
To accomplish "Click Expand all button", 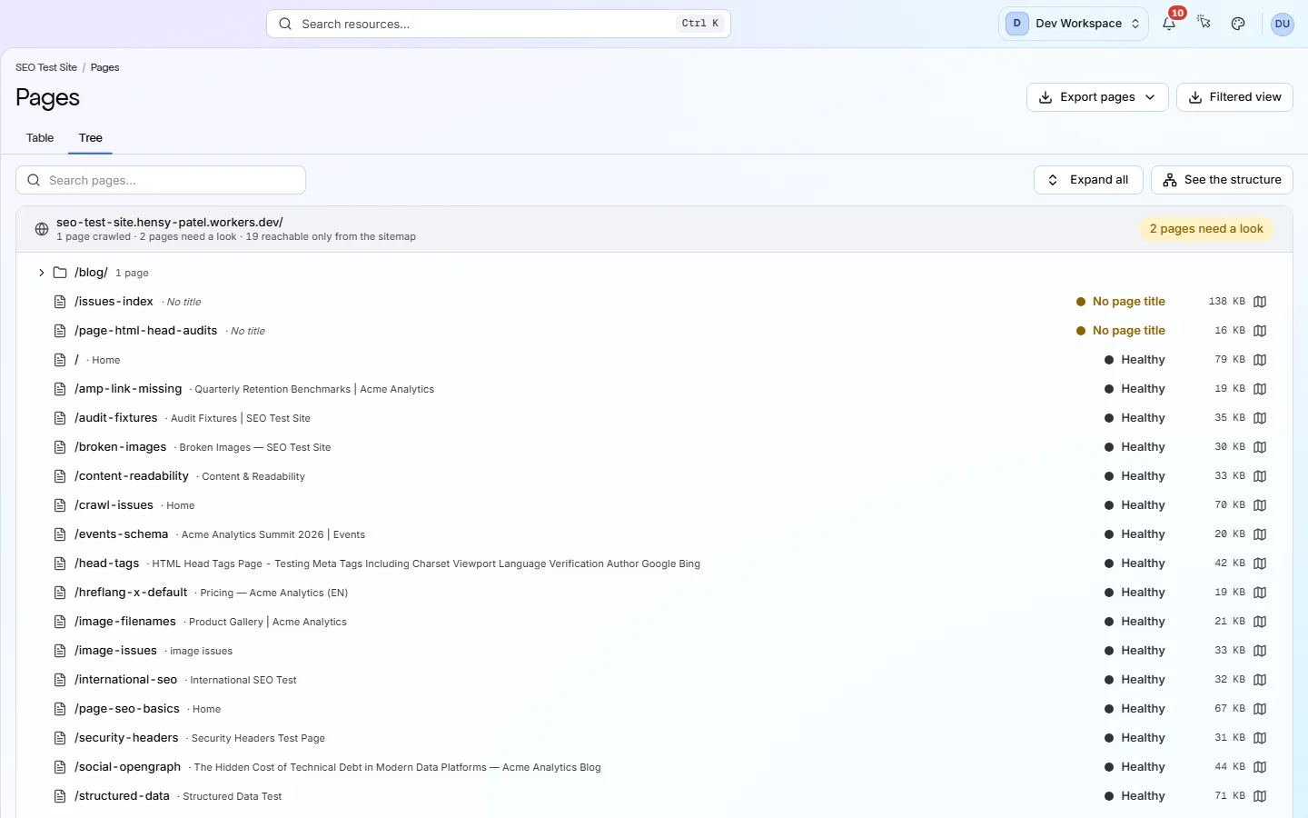I will point(1088,180).
